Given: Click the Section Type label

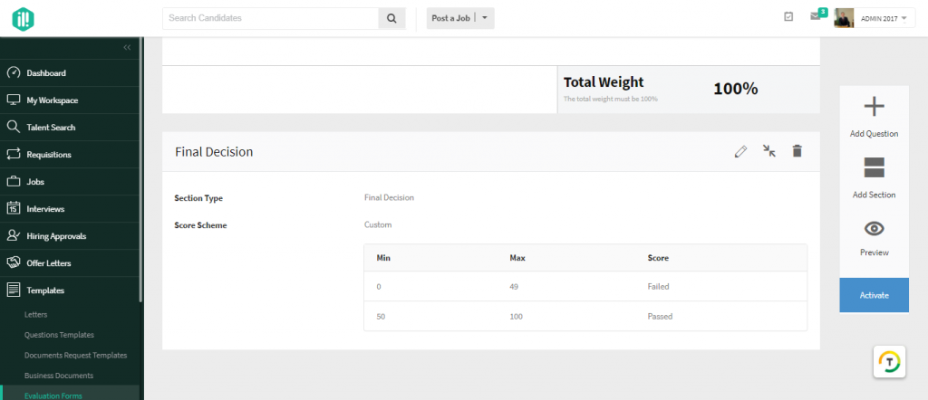Looking at the screenshot, I should [198, 198].
